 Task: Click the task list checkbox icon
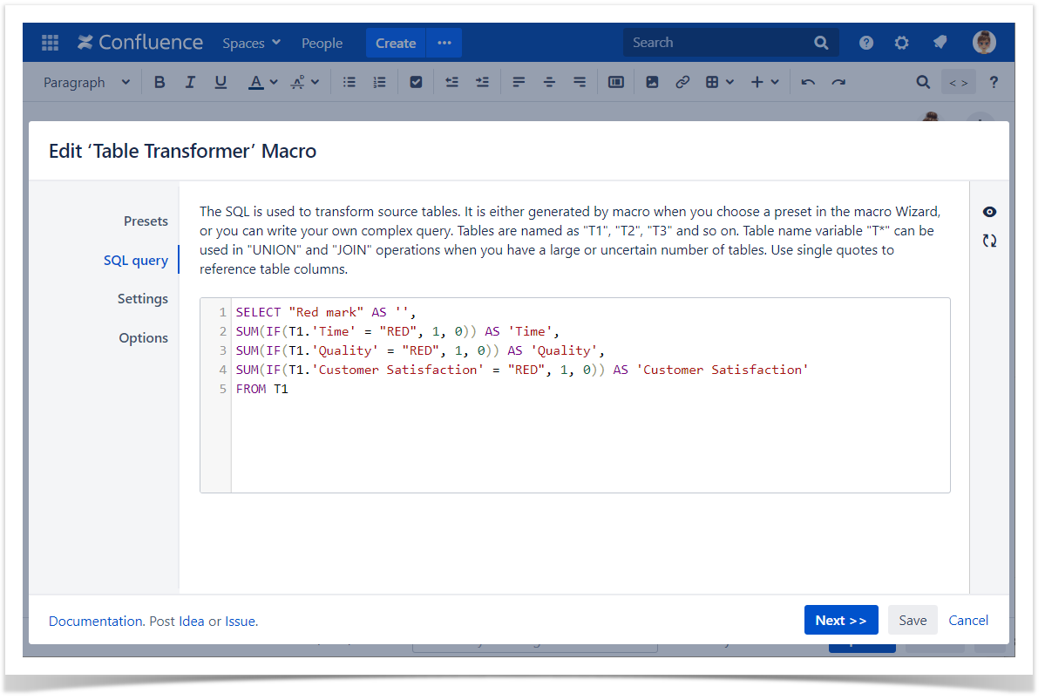tap(416, 82)
